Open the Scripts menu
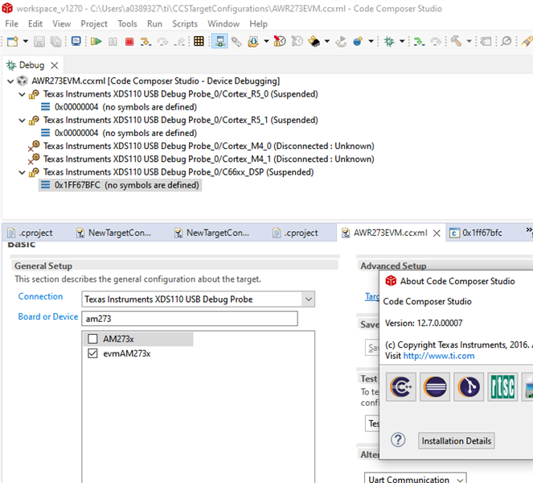 pyautogui.click(x=185, y=24)
